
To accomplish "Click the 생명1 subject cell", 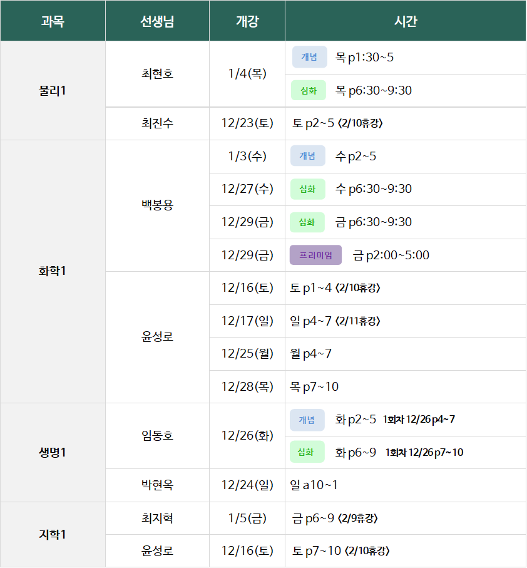I will (x=53, y=452).
